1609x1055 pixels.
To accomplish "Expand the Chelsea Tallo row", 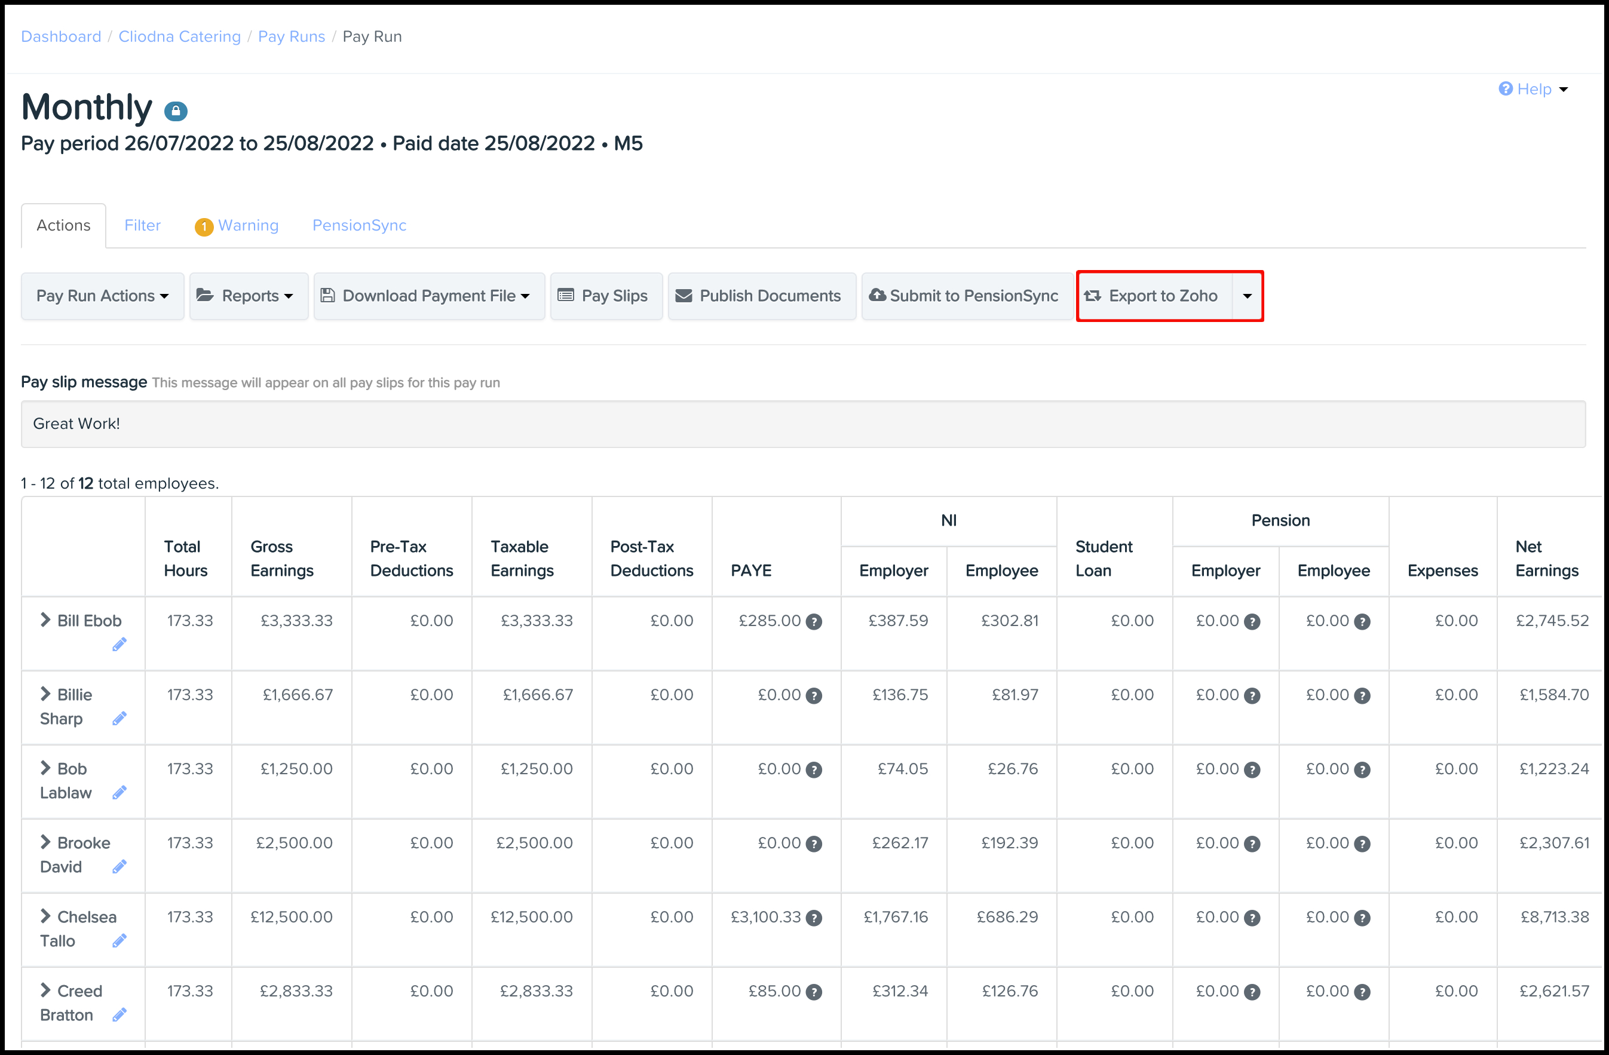I will (x=45, y=916).
